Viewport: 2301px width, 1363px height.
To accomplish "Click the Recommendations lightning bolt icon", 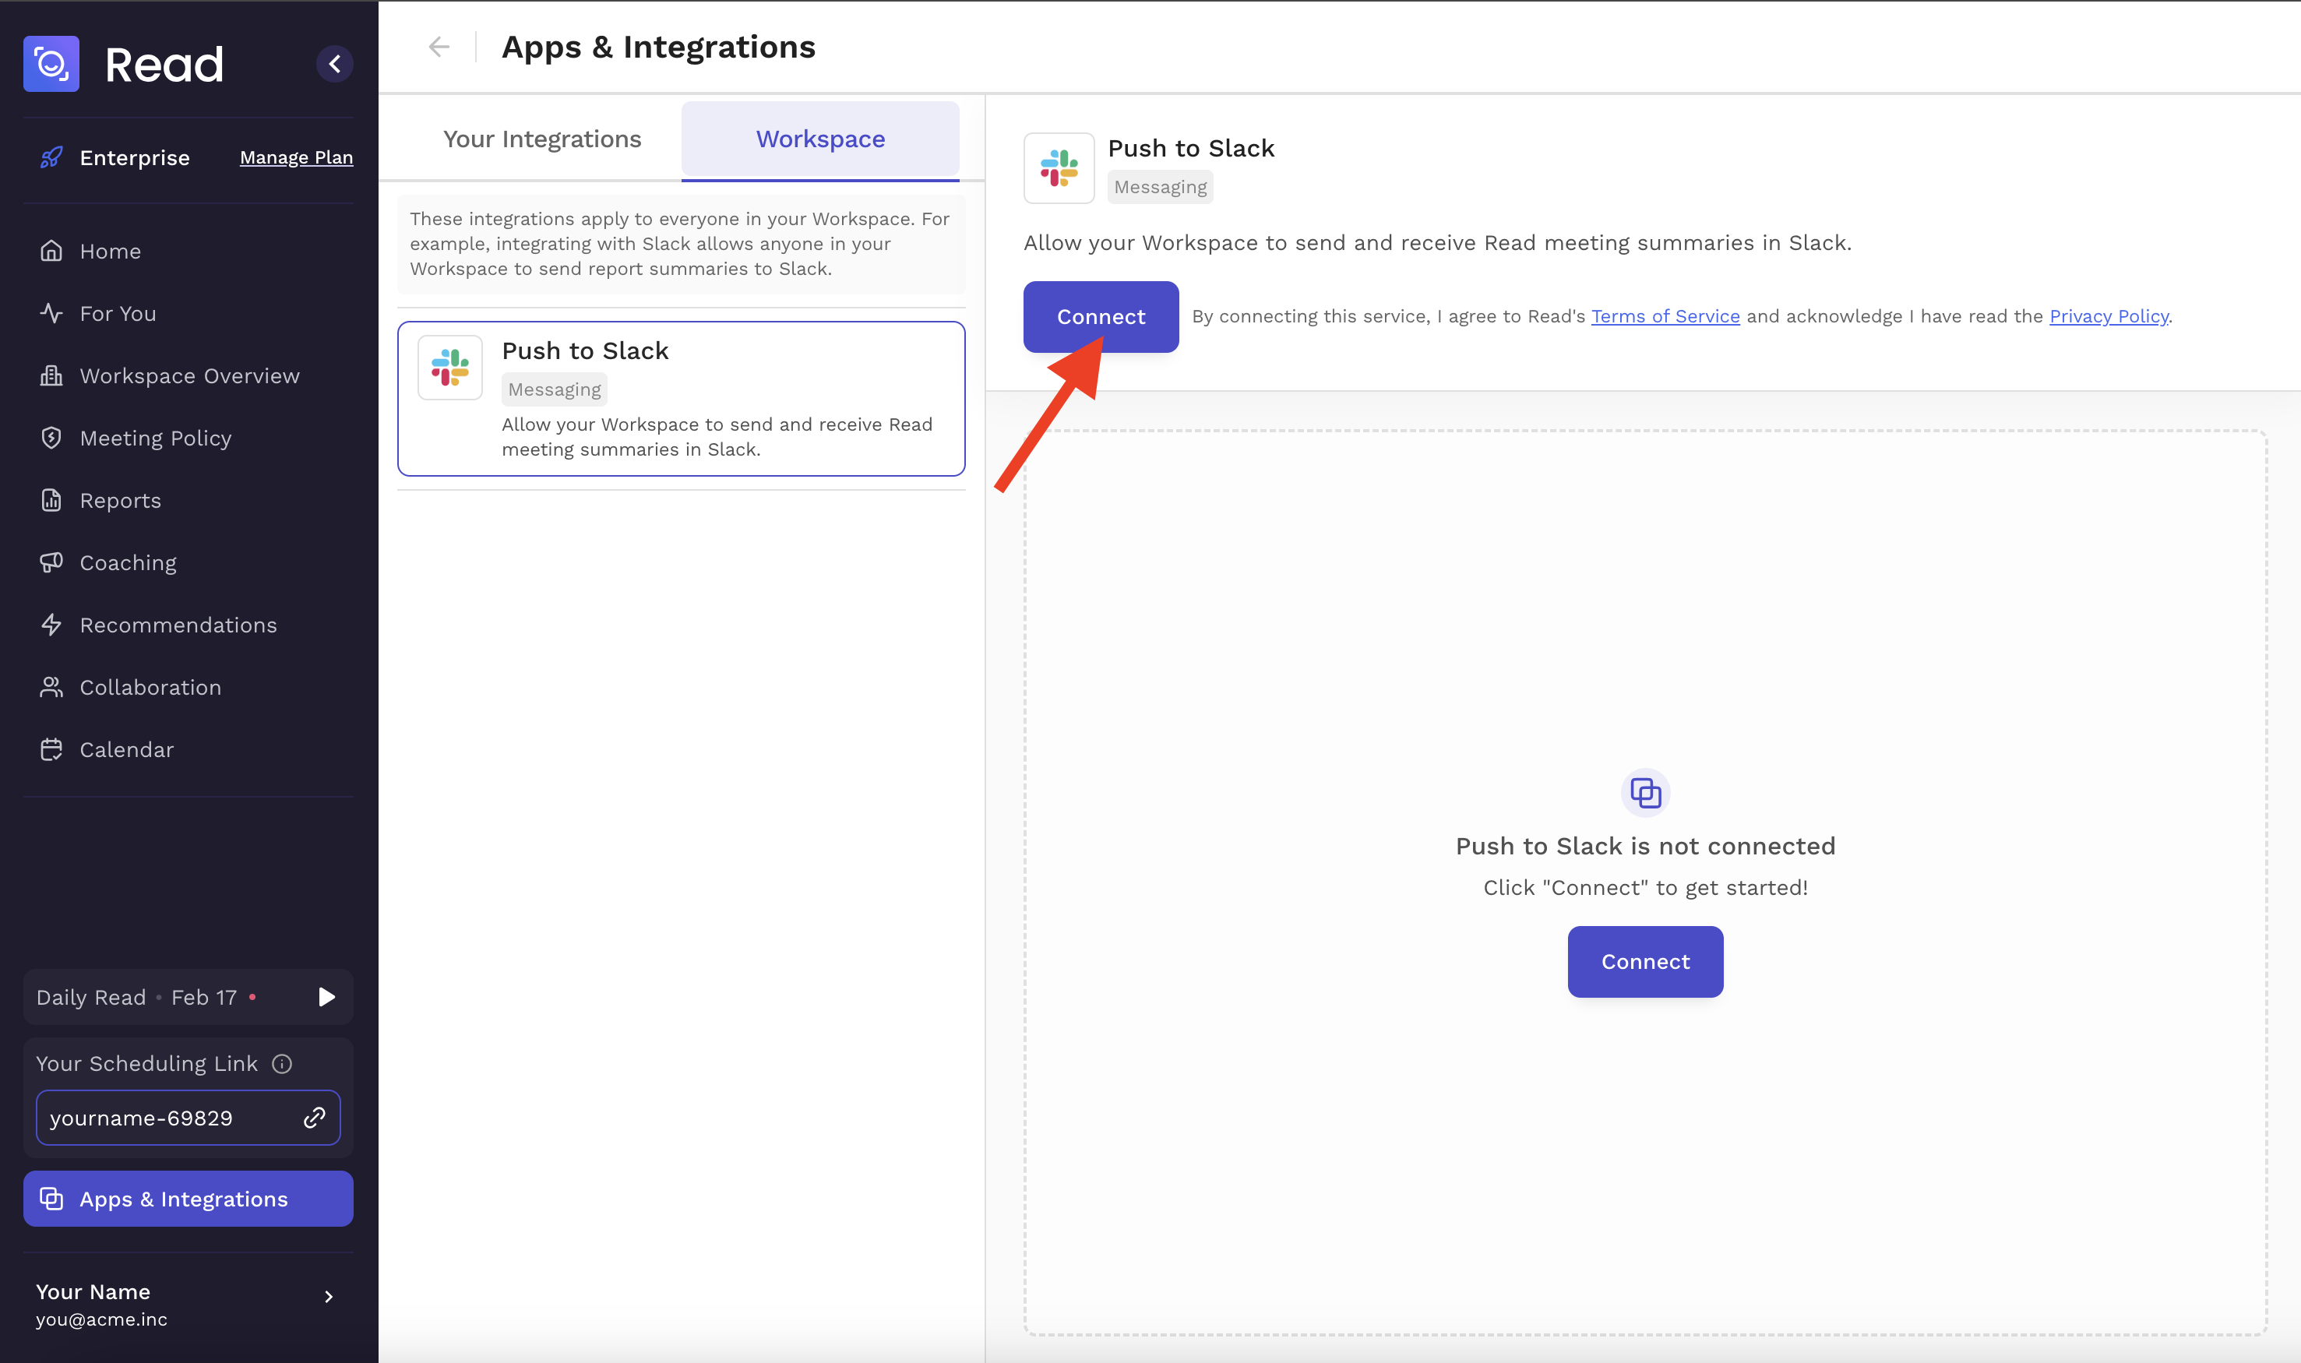I will pyautogui.click(x=51, y=625).
